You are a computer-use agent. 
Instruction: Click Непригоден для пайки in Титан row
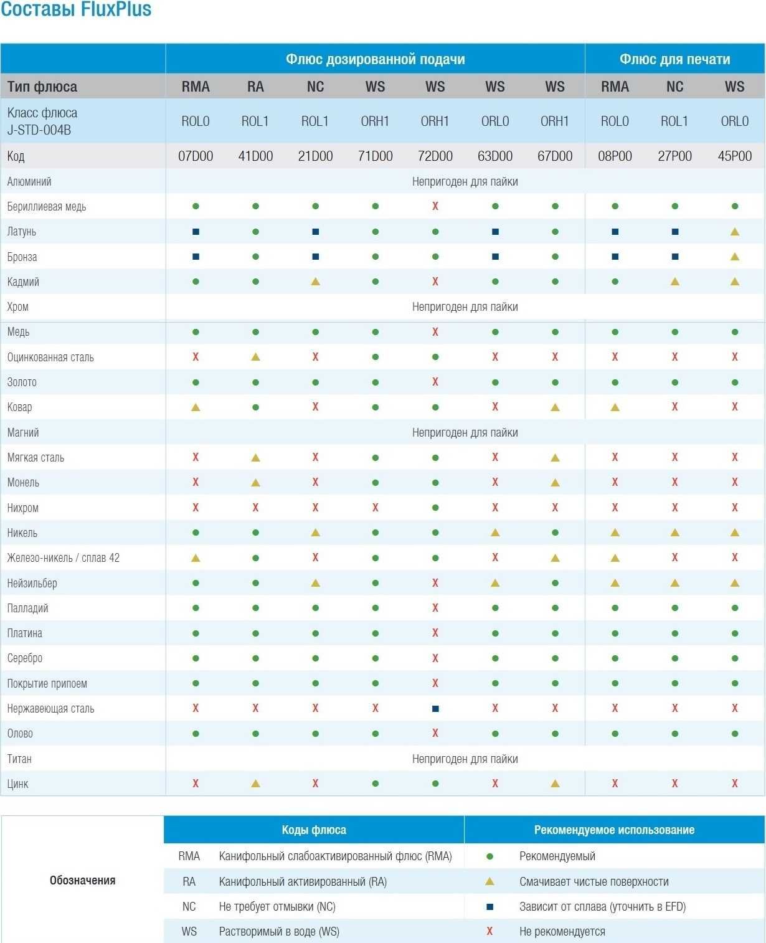(465, 759)
